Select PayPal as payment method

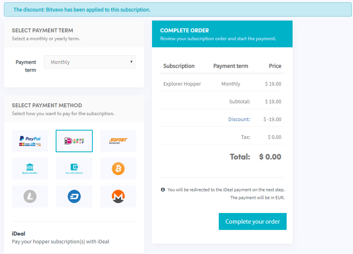(x=30, y=141)
